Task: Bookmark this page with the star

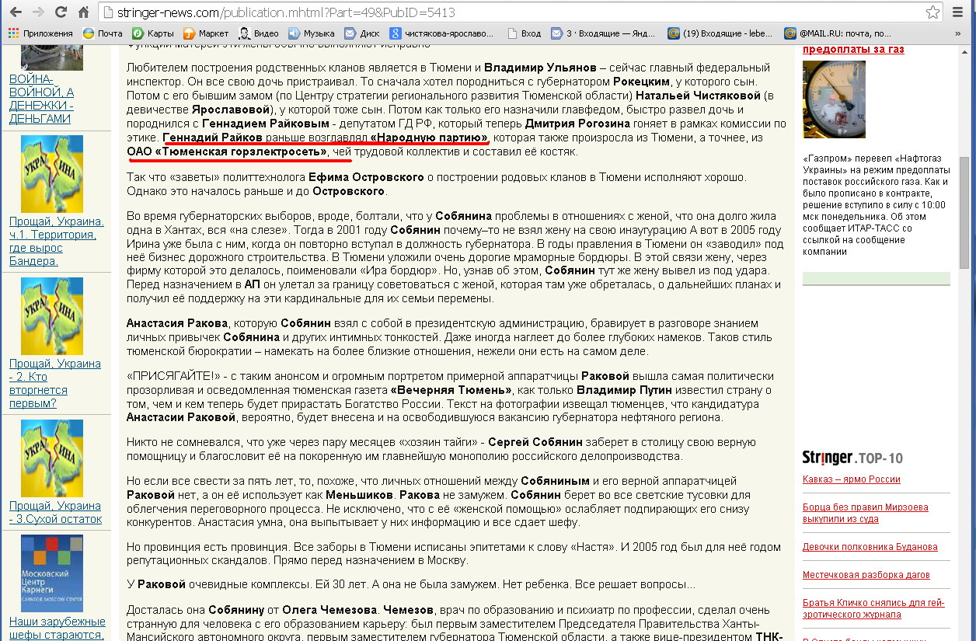Action: coord(932,12)
